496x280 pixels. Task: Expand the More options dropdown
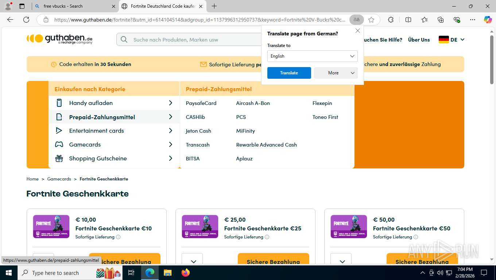coord(336,73)
